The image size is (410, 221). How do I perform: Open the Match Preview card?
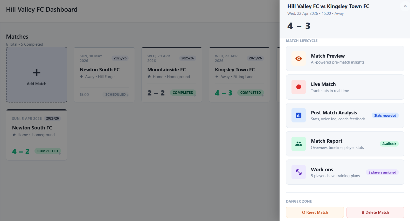coord(345,59)
